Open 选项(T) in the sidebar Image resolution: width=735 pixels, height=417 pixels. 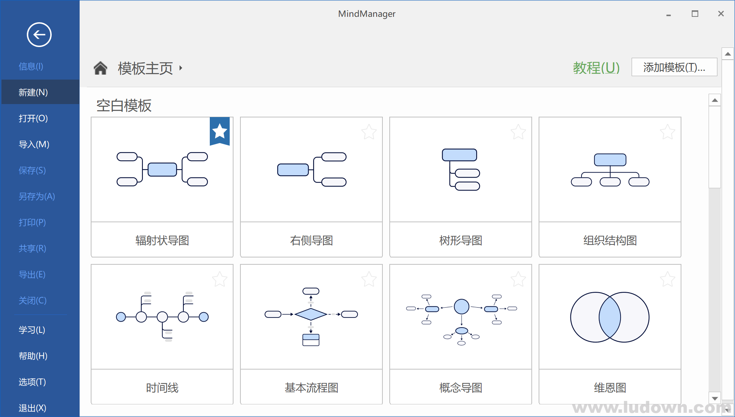(x=32, y=382)
